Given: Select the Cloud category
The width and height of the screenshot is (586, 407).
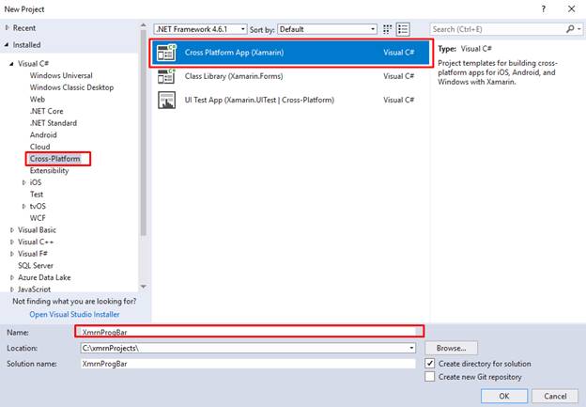Looking at the screenshot, I should click(x=39, y=147).
